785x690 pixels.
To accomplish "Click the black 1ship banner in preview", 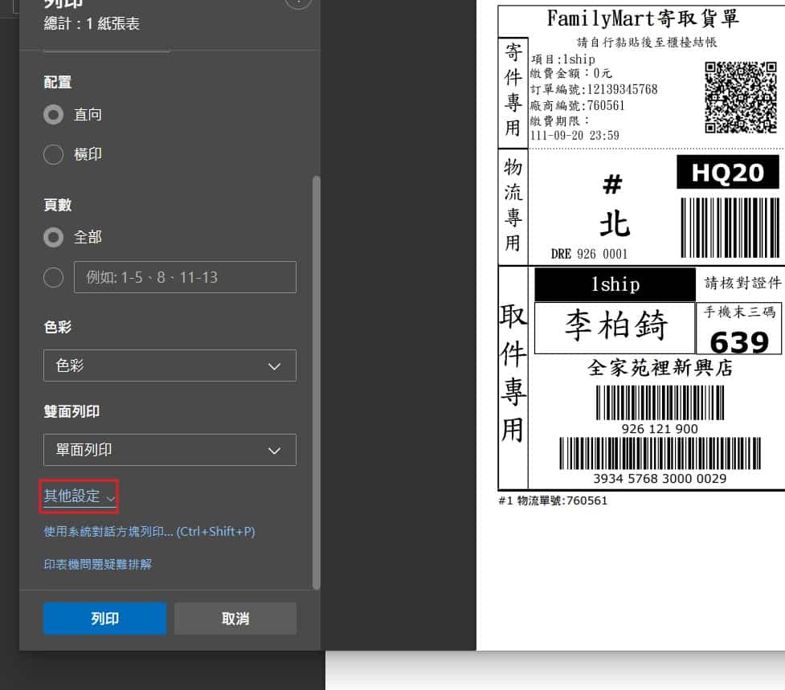I will click(615, 284).
